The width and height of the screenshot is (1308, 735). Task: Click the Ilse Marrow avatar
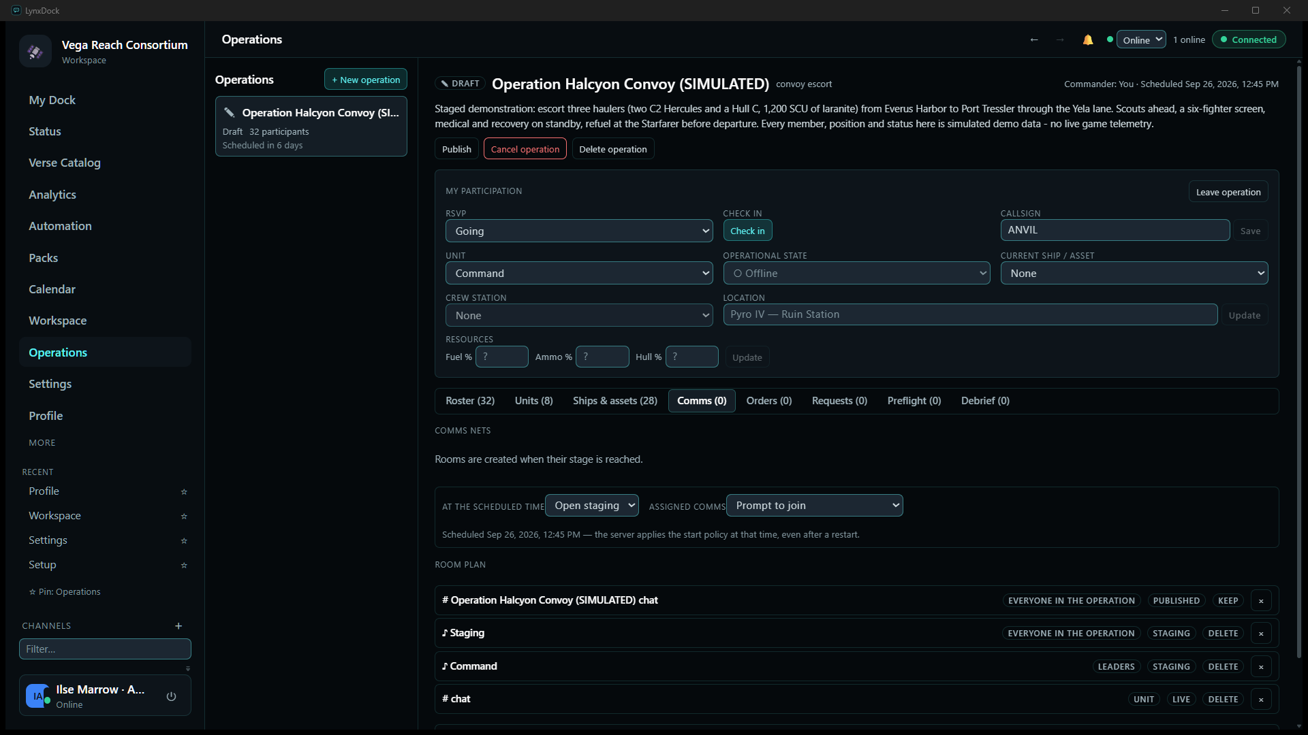point(37,696)
